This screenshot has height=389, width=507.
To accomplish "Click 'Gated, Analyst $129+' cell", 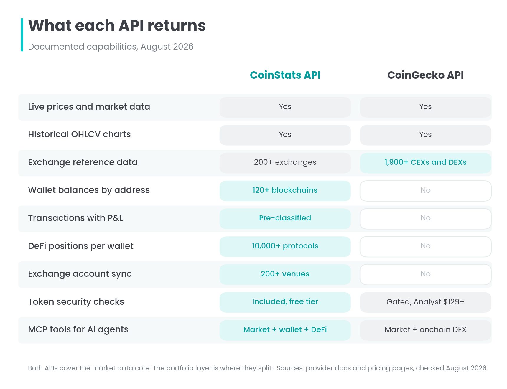I will coord(425,302).
